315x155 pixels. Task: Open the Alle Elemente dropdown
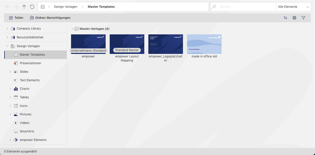293,7
